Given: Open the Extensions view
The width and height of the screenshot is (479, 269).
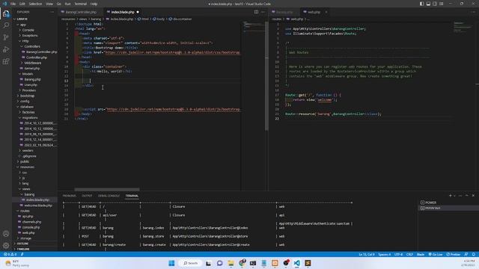Looking at the screenshot, I should [x=6, y=61].
